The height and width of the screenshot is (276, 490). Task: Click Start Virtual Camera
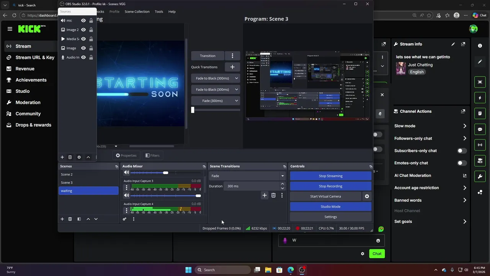(325, 196)
